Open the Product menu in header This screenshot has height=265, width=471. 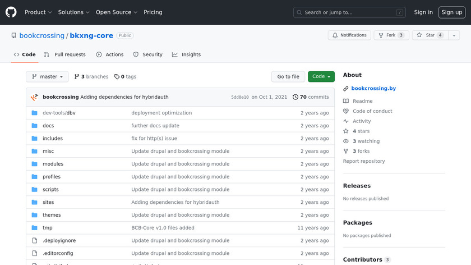pyautogui.click(x=38, y=12)
